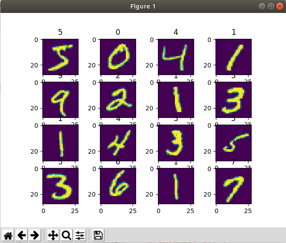Close the Figure 1 window

pyautogui.click(x=280, y=6)
